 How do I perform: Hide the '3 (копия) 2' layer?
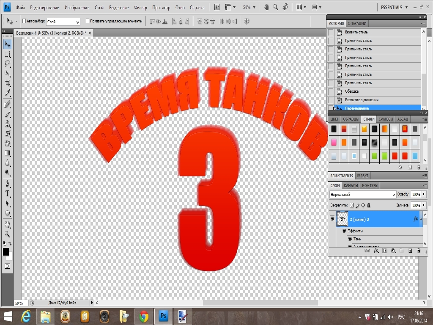(332, 219)
